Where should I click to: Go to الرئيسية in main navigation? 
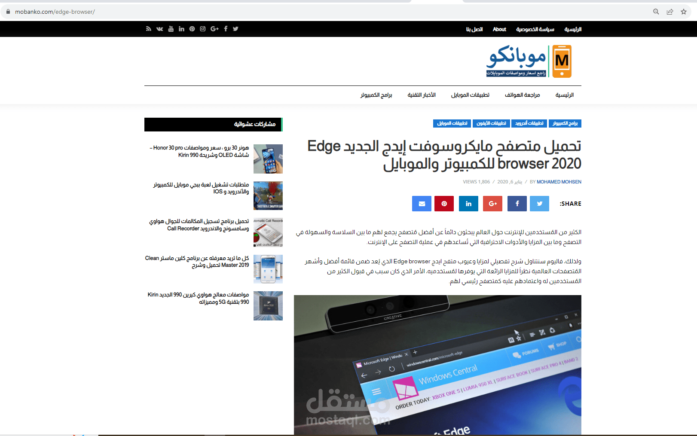click(x=565, y=95)
